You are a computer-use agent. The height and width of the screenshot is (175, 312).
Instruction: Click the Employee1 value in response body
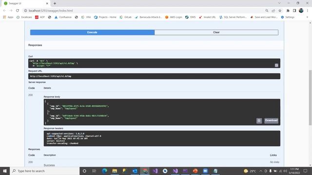point(70,108)
